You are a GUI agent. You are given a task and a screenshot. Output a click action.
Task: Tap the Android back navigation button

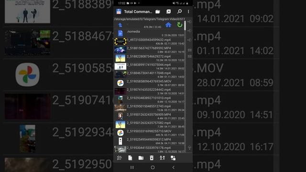coord(173,167)
